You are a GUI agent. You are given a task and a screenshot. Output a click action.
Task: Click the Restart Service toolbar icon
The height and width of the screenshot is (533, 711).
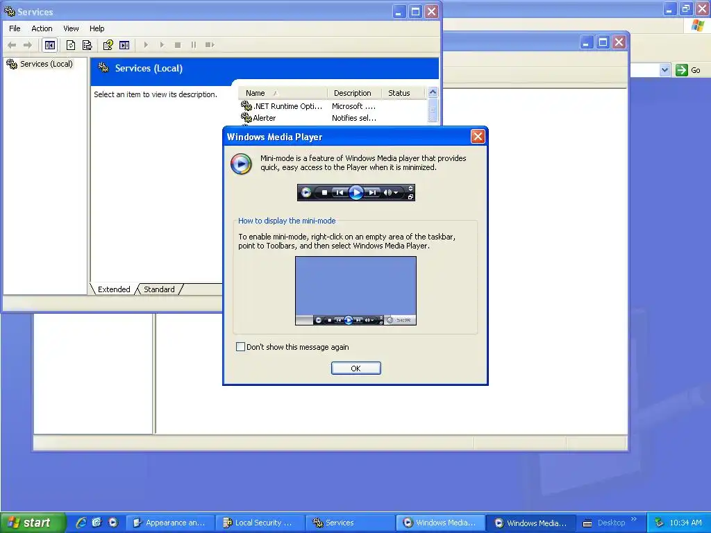[210, 45]
